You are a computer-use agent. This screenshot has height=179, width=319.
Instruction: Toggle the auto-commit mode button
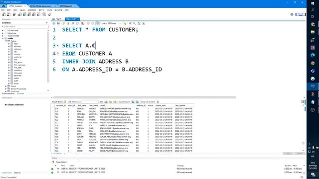(x=98, y=23)
